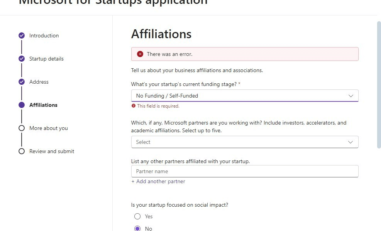Viewport: 381px width, 231px height.
Task: Expand the Microsoft partners Select dropdown
Action: pyautogui.click(x=245, y=142)
